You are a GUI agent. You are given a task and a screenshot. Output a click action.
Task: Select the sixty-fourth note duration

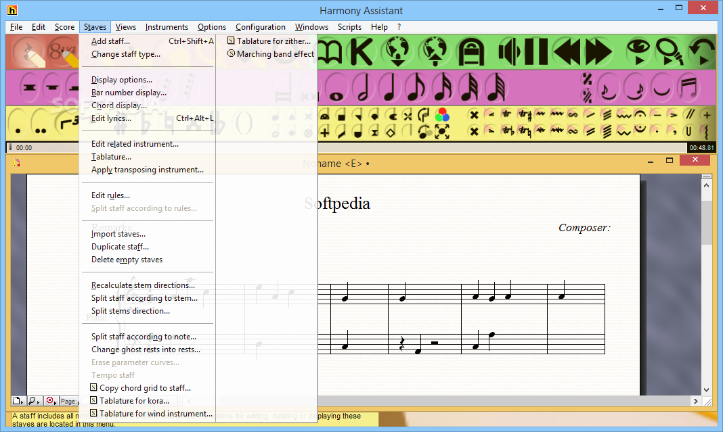pos(497,87)
